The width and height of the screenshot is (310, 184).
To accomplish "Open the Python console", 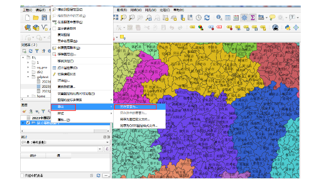I will pyautogui.click(x=287, y=28).
